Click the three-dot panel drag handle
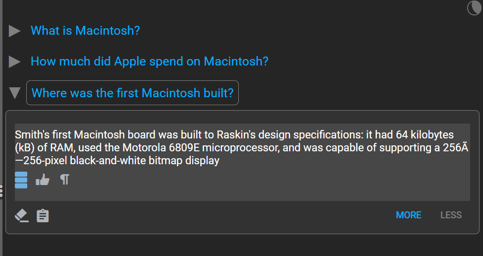 [x=1, y=191]
